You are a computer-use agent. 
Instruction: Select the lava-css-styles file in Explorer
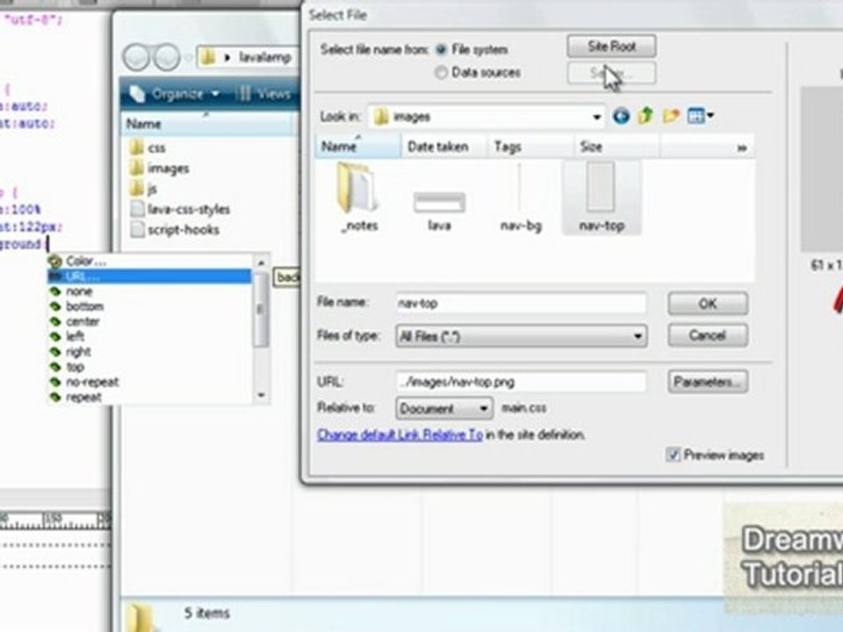(180, 209)
